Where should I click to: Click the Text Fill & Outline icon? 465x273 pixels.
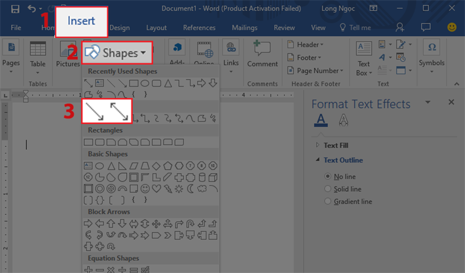coord(320,120)
